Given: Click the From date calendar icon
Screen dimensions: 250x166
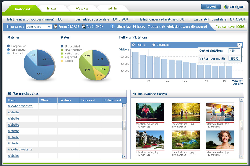Looking at the screenshot, I should [55, 27].
